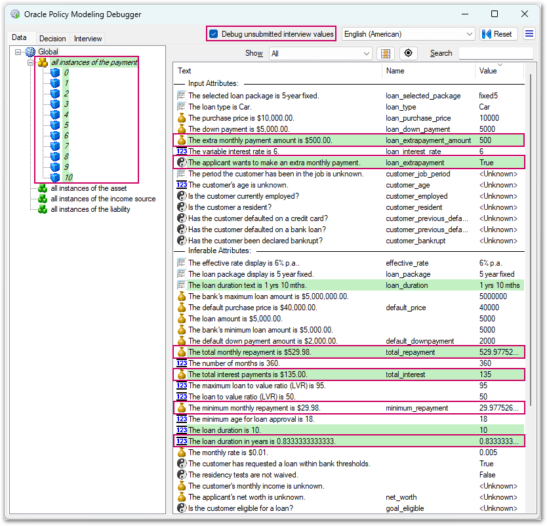The height and width of the screenshot is (526, 547).
Task: Click the Text column header
Action: coord(277,71)
